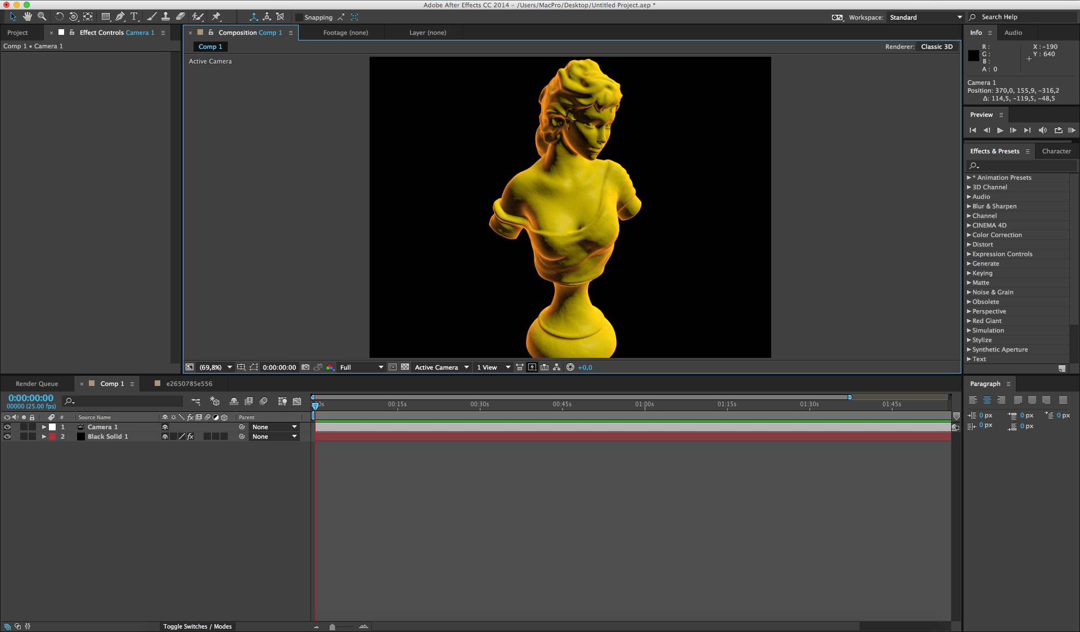Open Black Solid 1 parent dropdown

coord(274,437)
